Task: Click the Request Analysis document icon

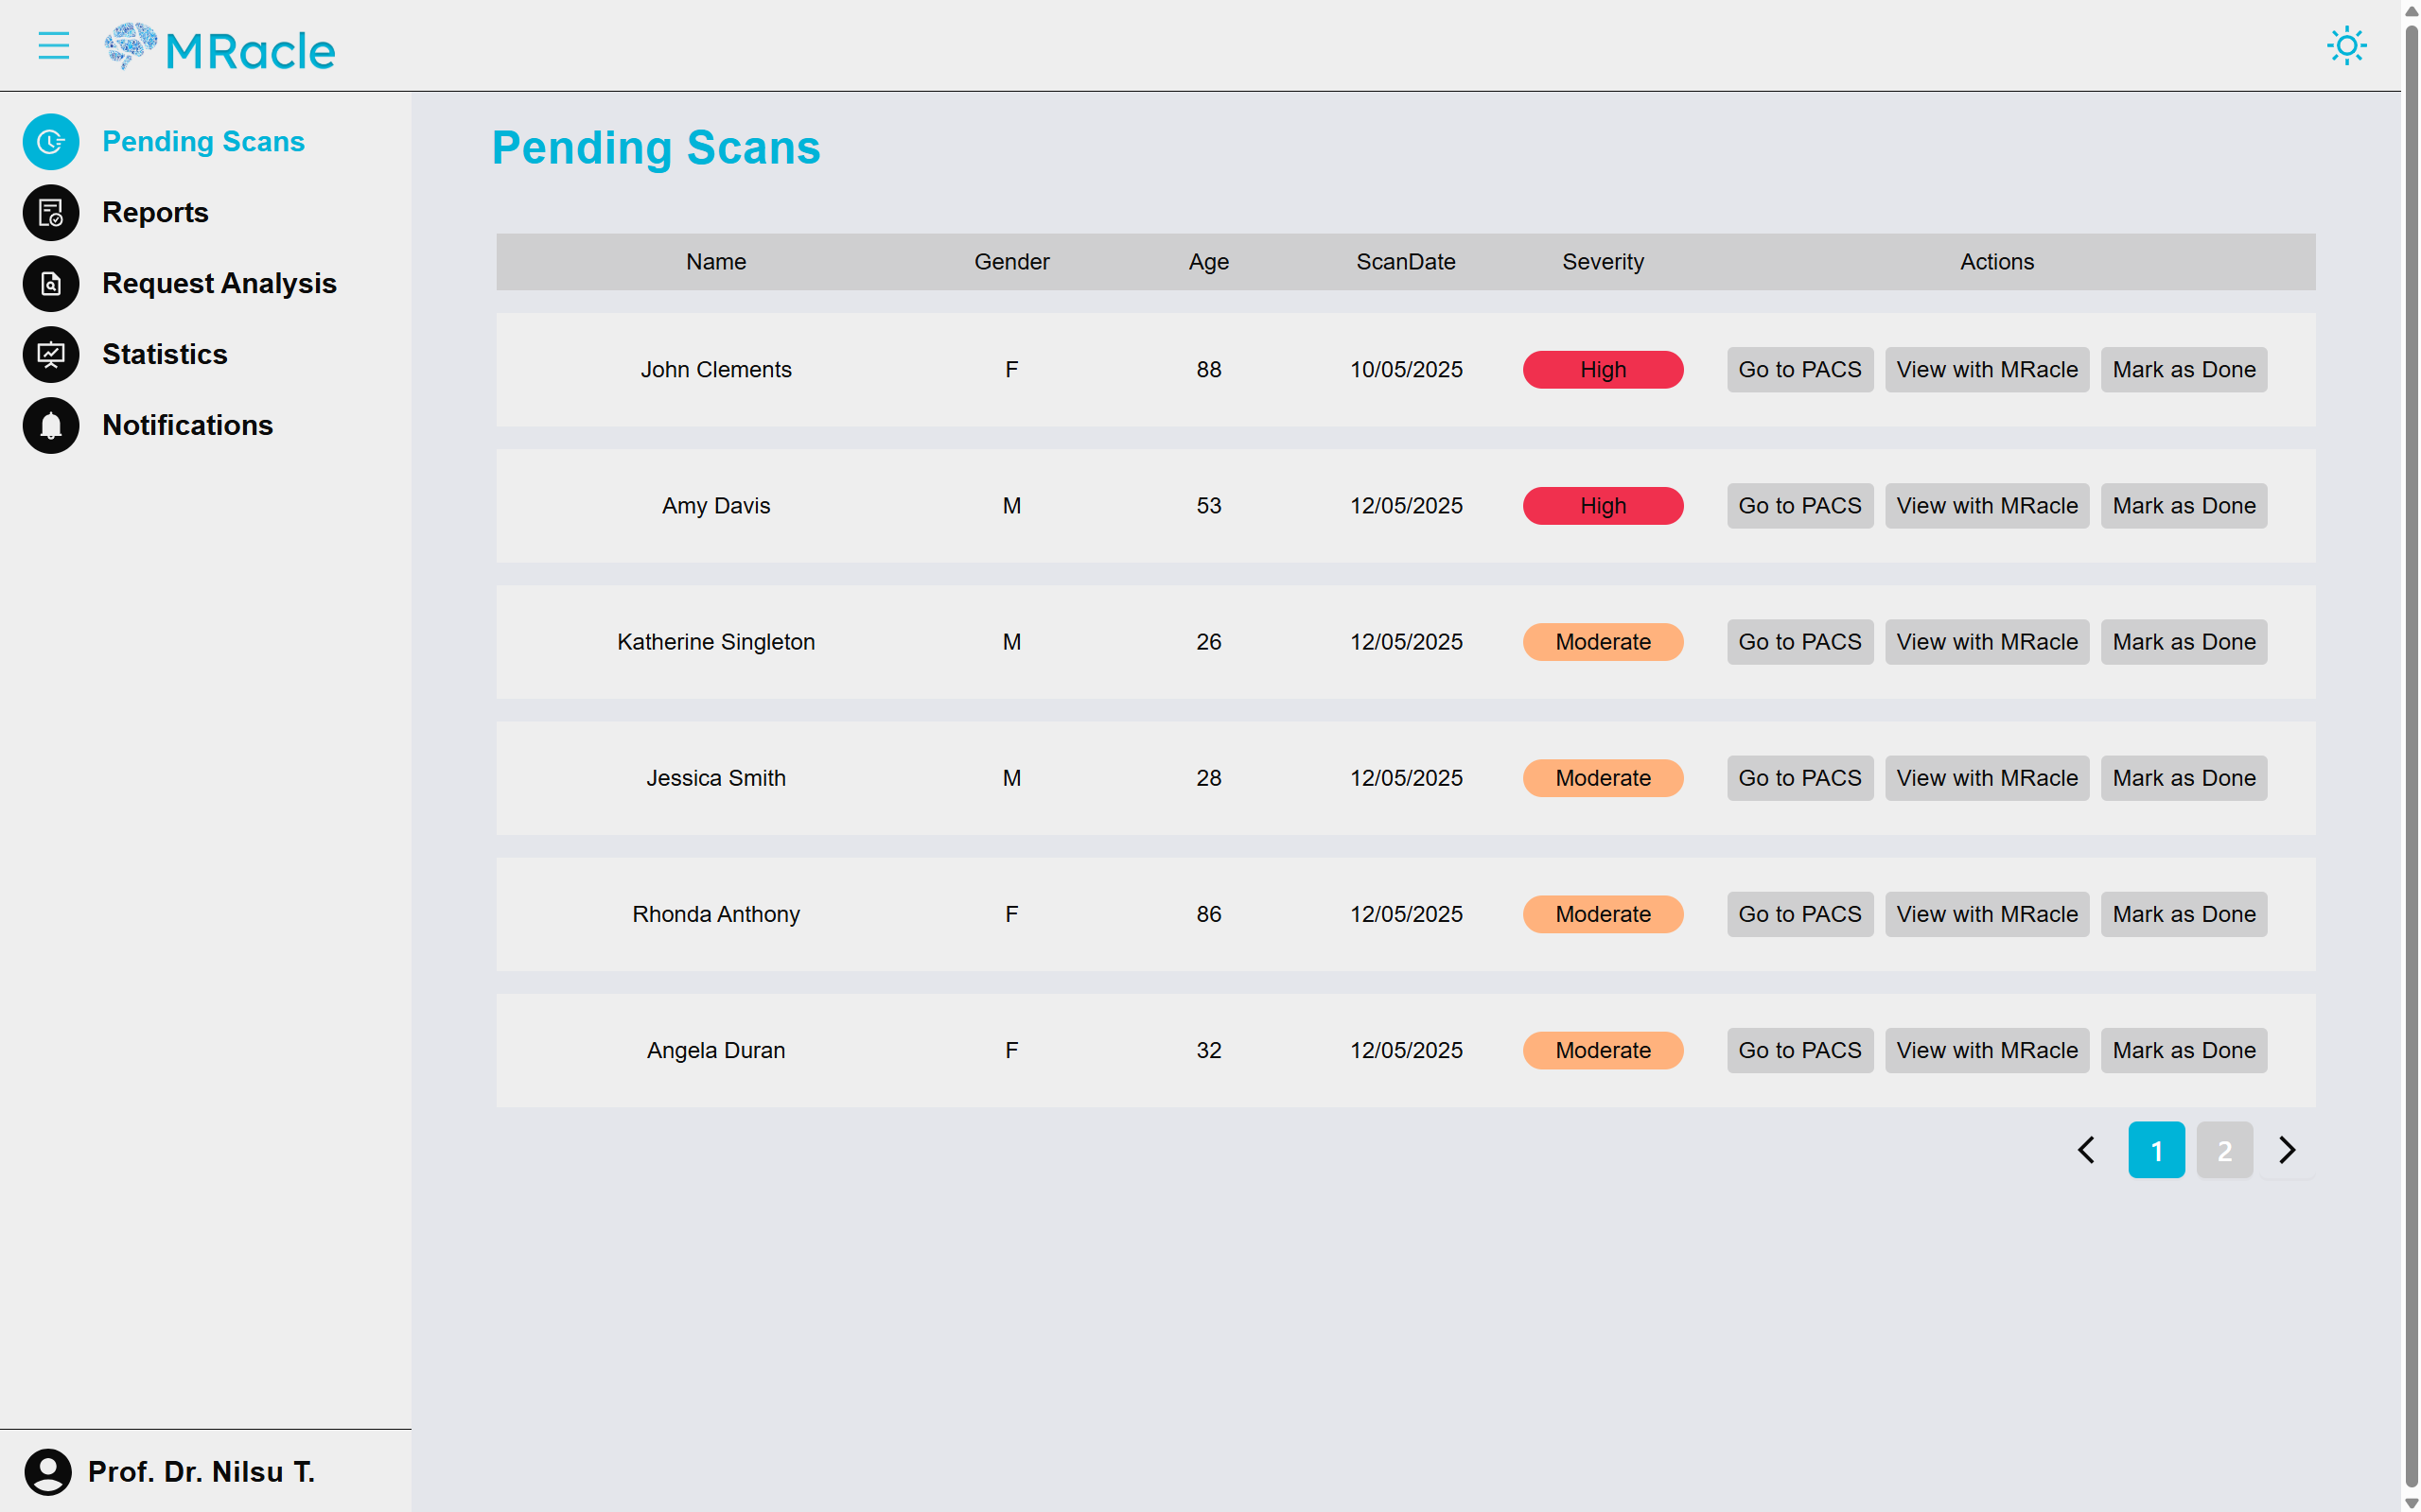Action: (50, 283)
